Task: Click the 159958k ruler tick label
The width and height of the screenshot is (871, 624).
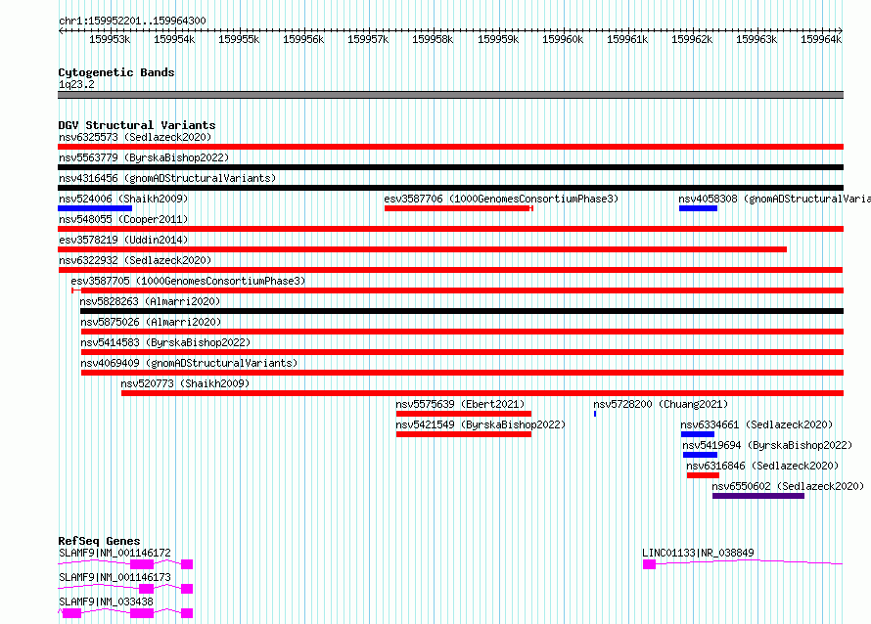Action: pyautogui.click(x=433, y=39)
